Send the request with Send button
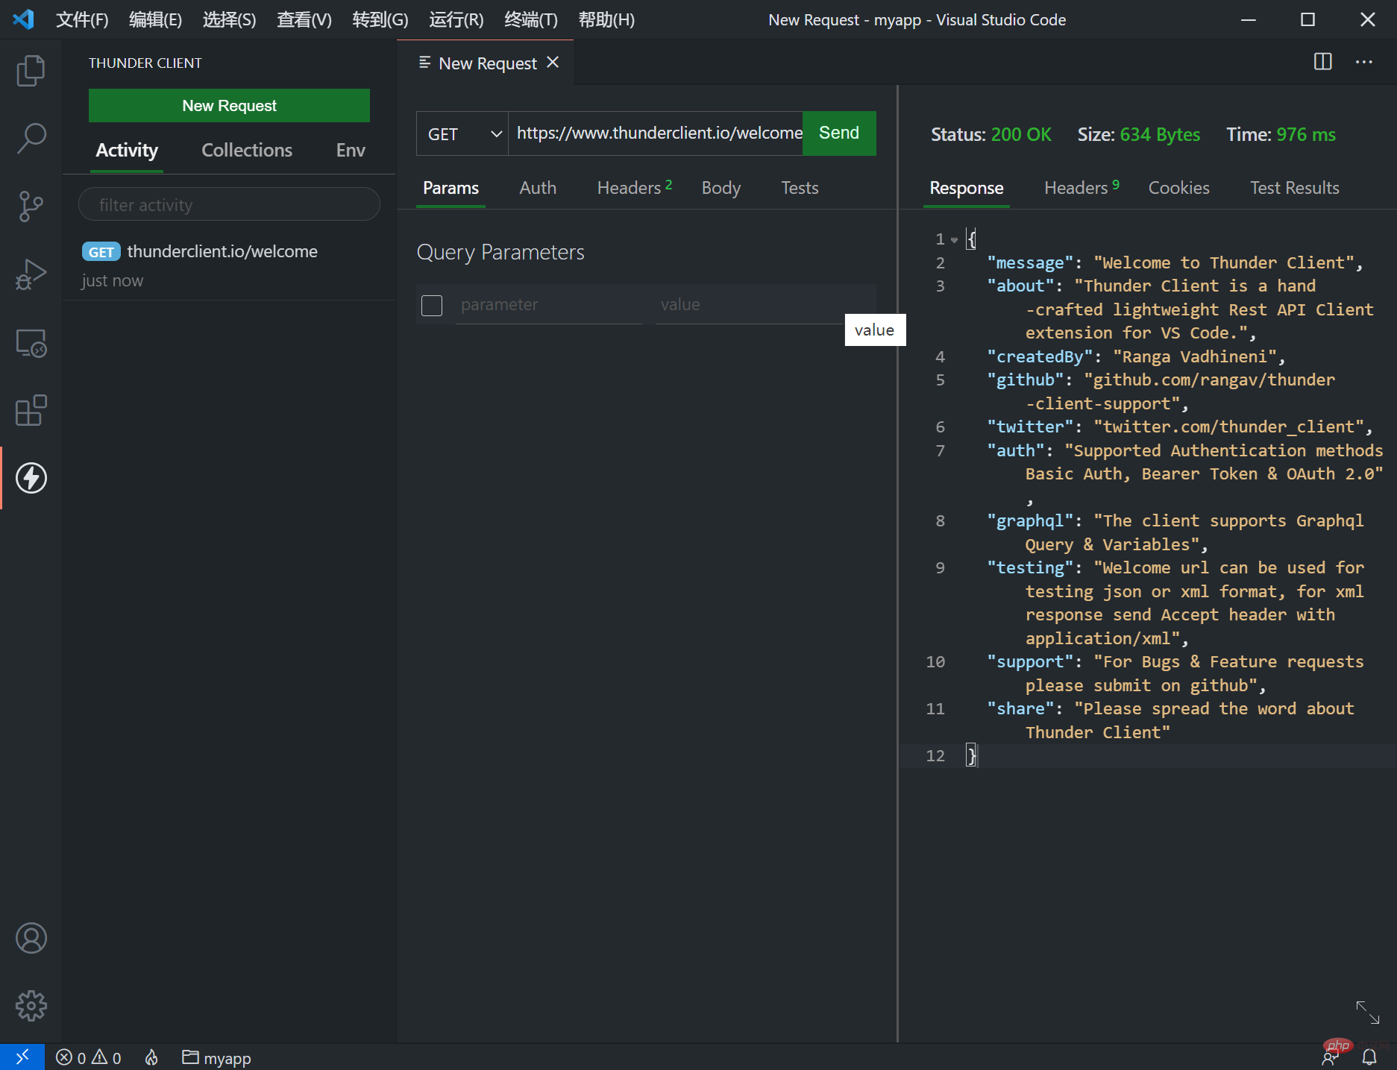Viewport: 1397px width, 1070px height. coord(838,133)
